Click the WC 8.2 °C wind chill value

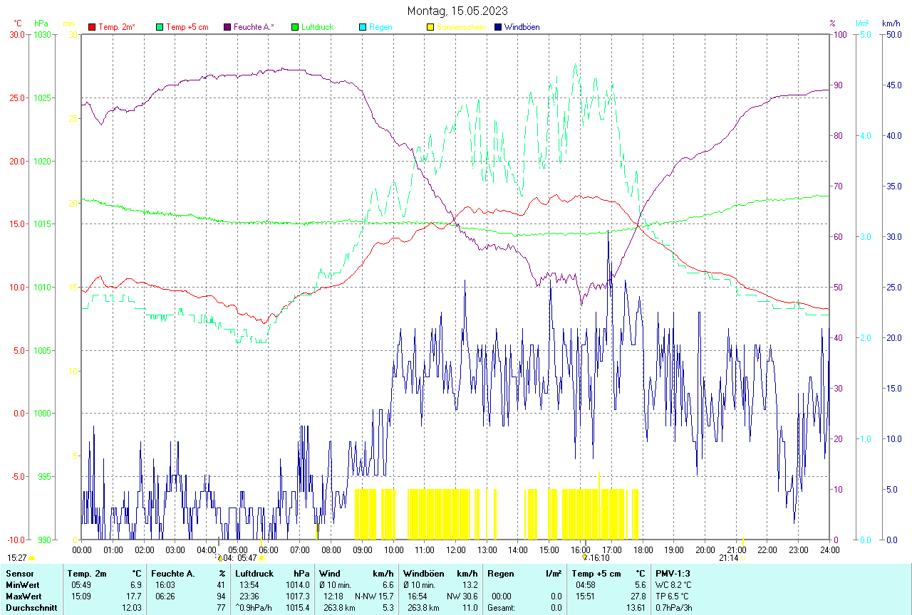click(x=673, y=584)
